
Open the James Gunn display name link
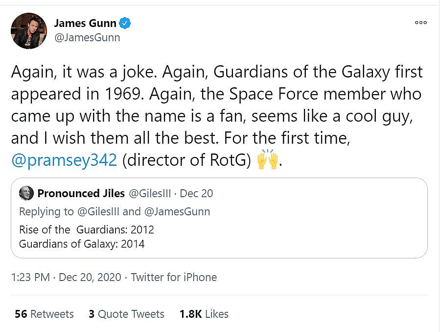coord(85,23)
